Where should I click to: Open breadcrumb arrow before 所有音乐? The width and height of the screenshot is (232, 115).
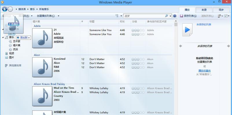pos(37,9)
